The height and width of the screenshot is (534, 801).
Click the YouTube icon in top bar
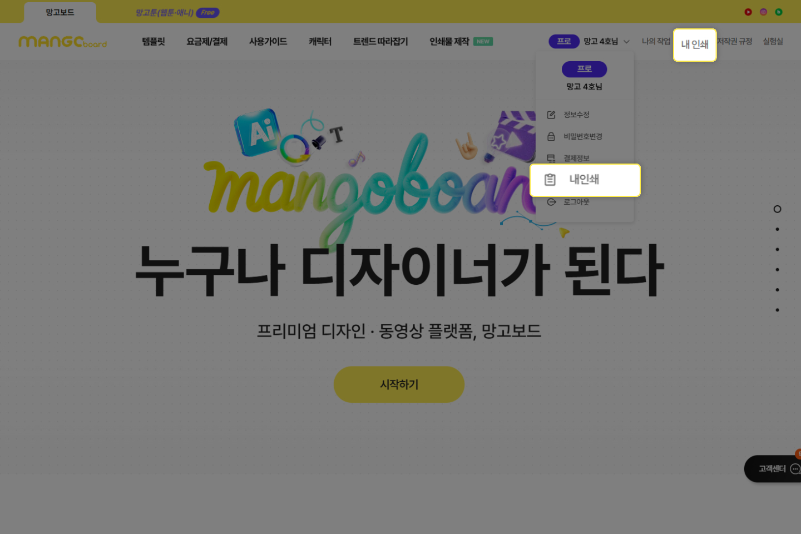coord(748,12)
